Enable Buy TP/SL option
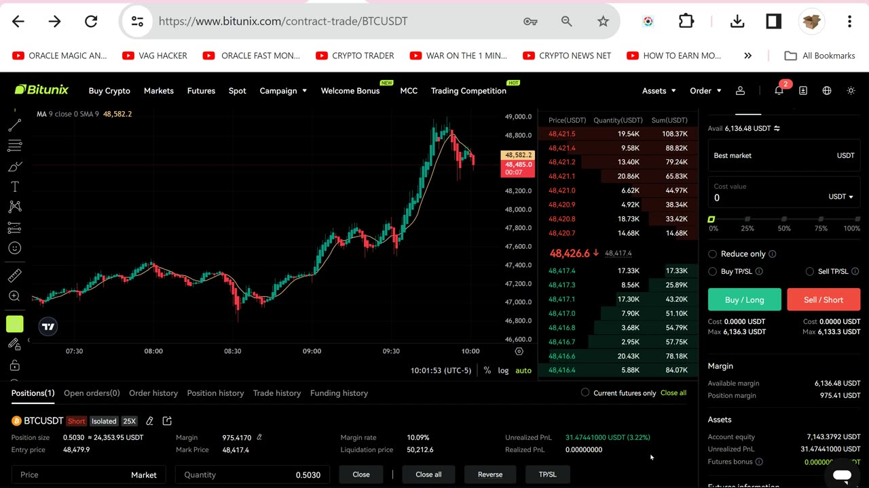 pos(712,271)
